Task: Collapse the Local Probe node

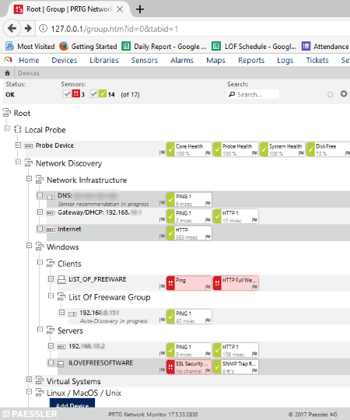Action: point(7,128)
